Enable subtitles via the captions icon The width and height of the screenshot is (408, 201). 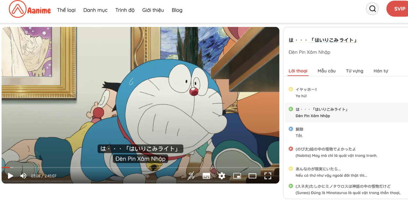(206, 176)
